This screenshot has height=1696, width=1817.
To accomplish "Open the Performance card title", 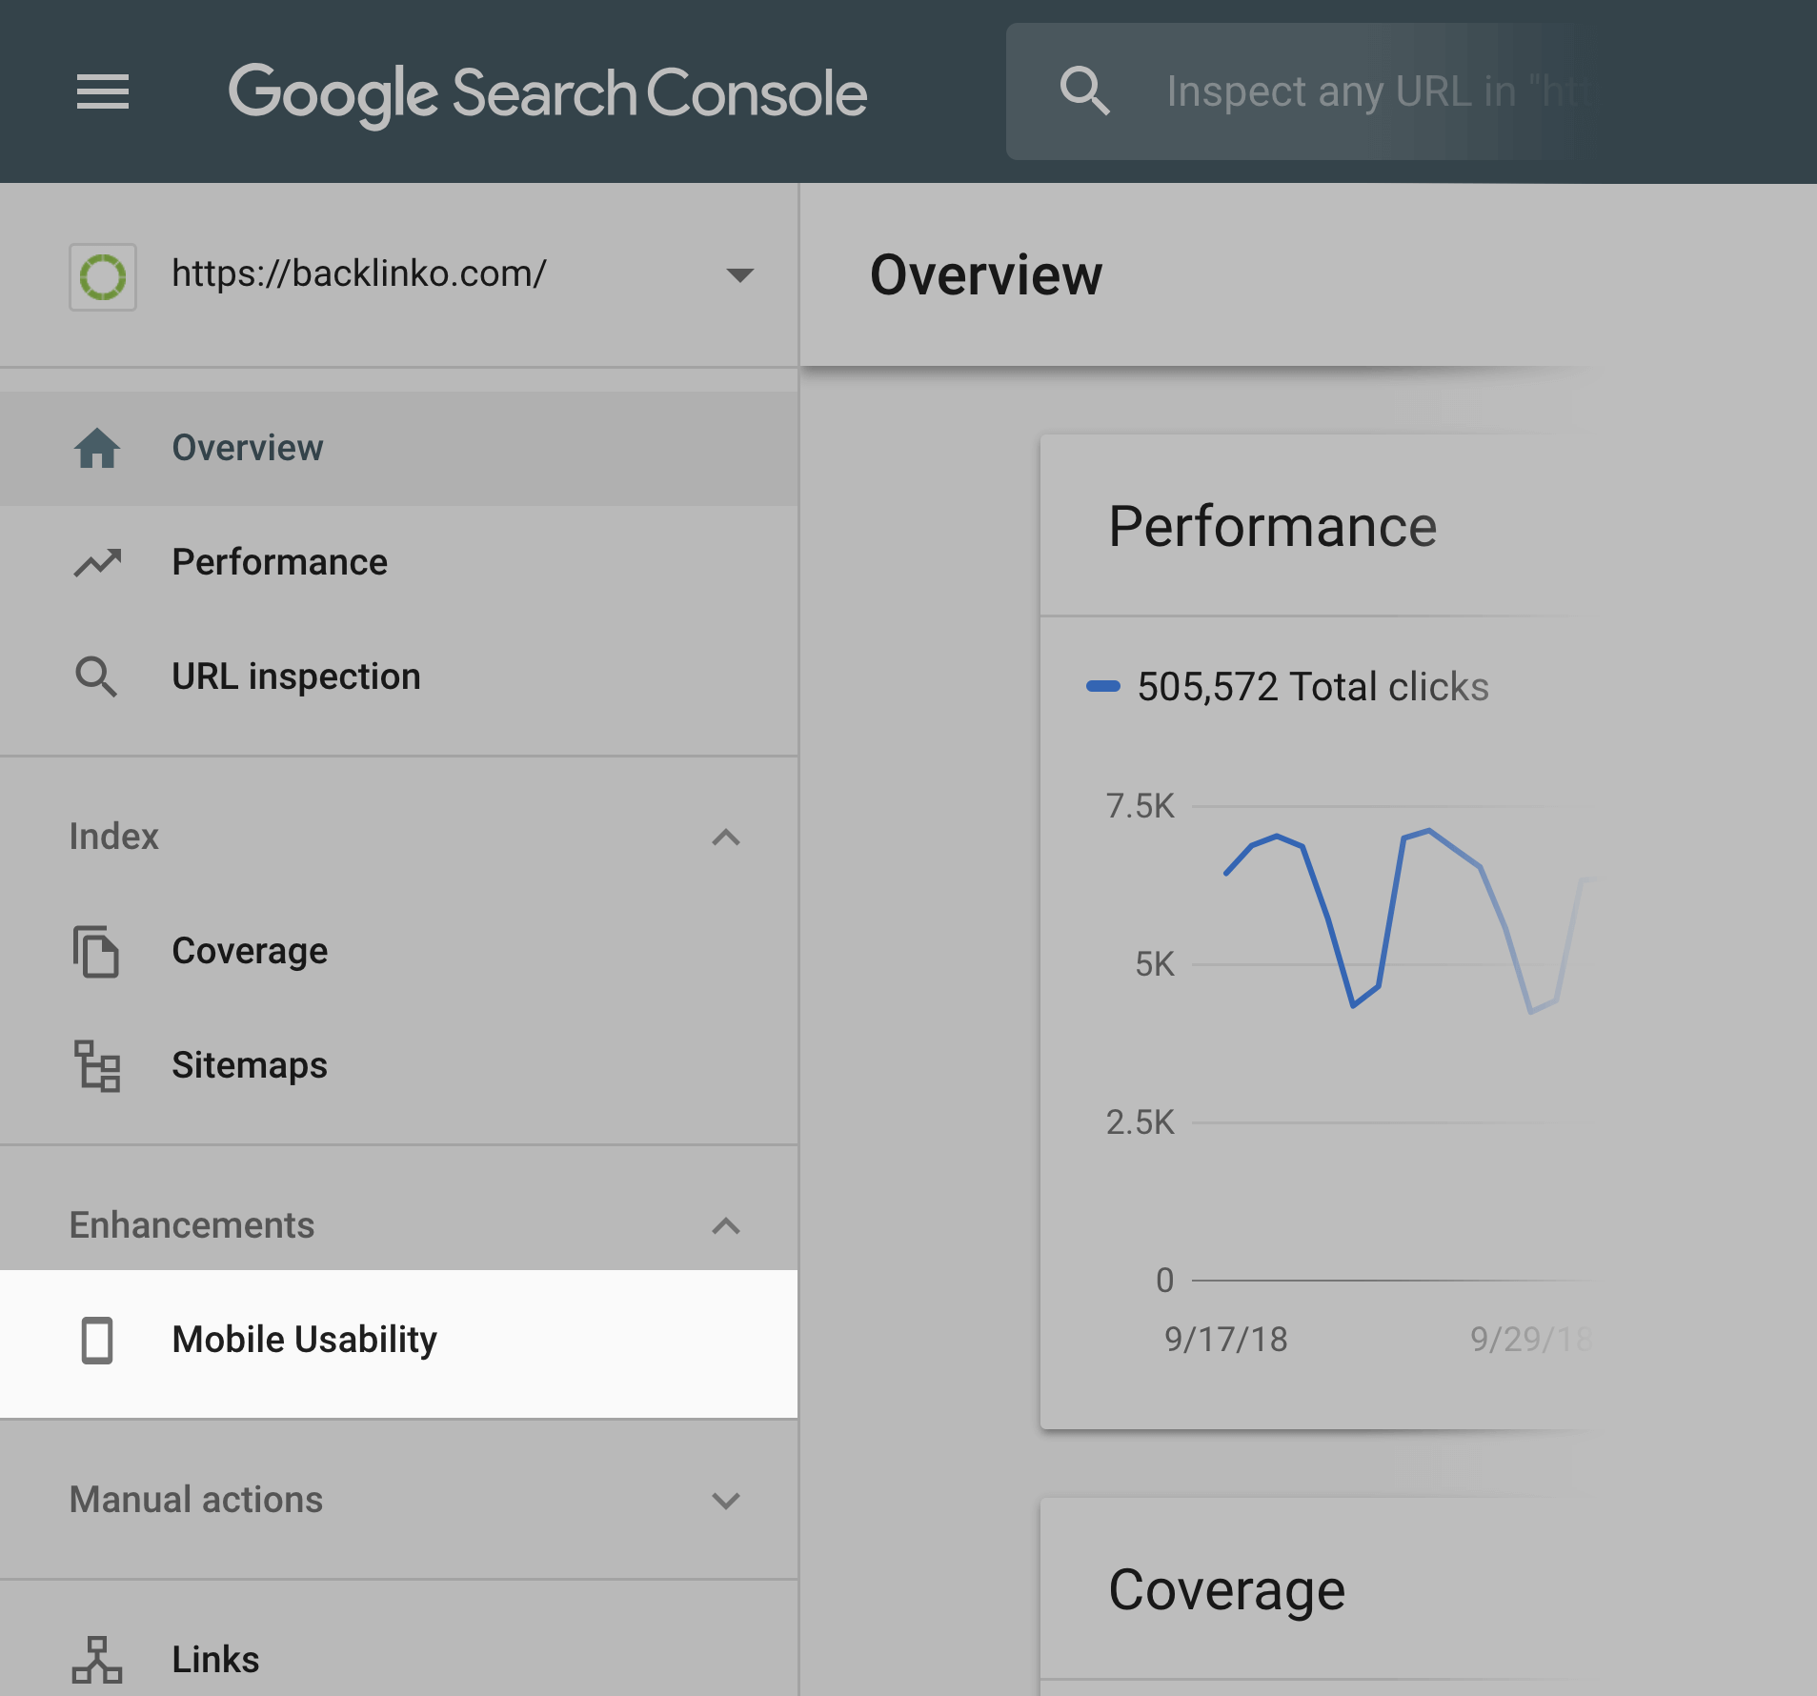I will 1272,527.
